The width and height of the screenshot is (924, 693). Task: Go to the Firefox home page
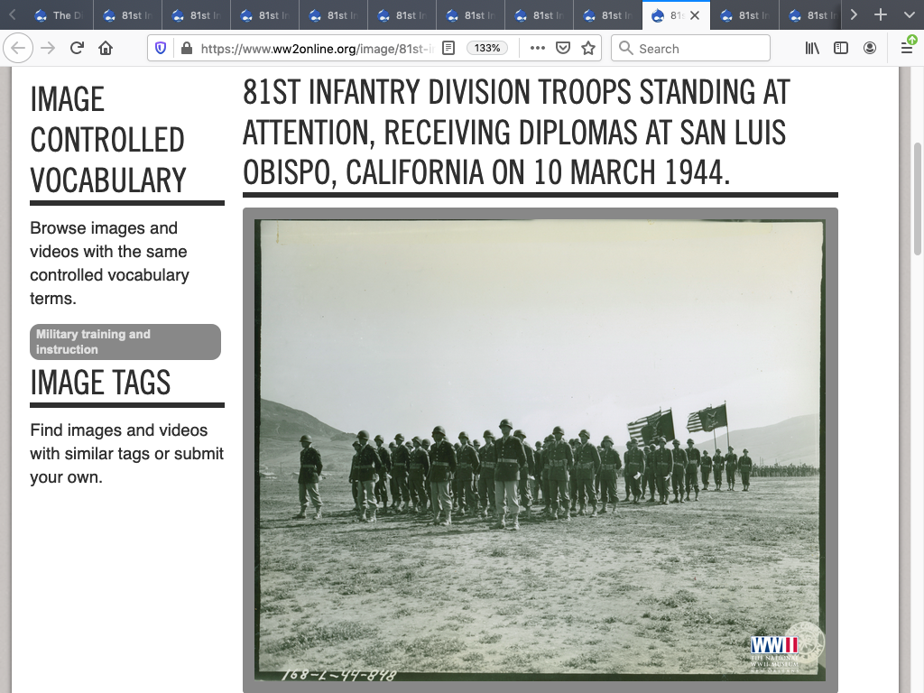pos(106,49)
